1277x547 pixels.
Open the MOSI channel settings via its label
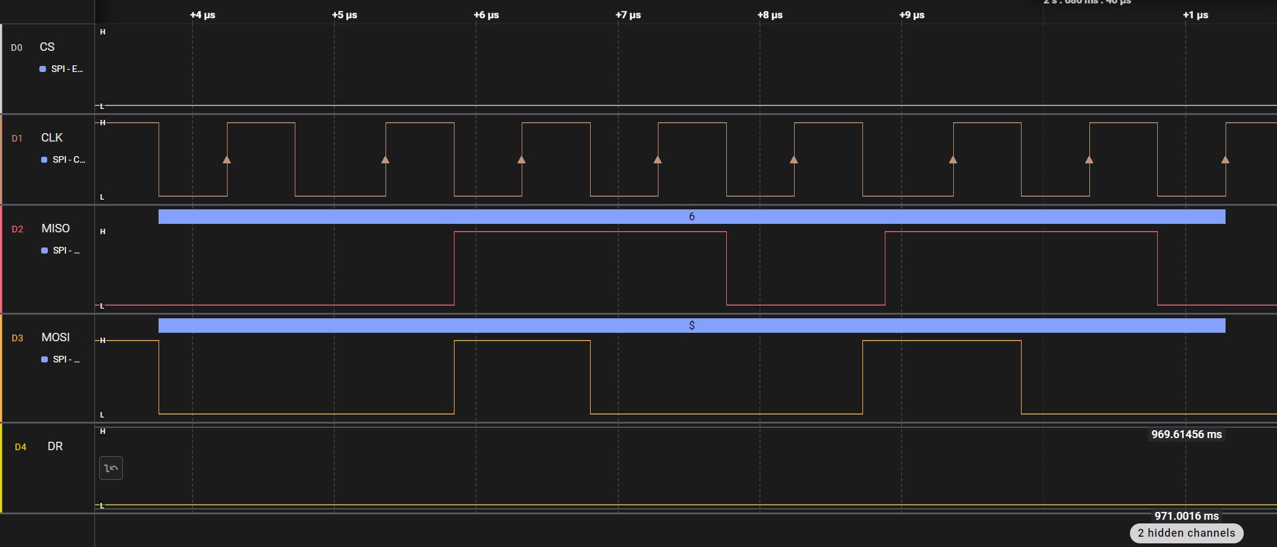[x=55, y=337]
